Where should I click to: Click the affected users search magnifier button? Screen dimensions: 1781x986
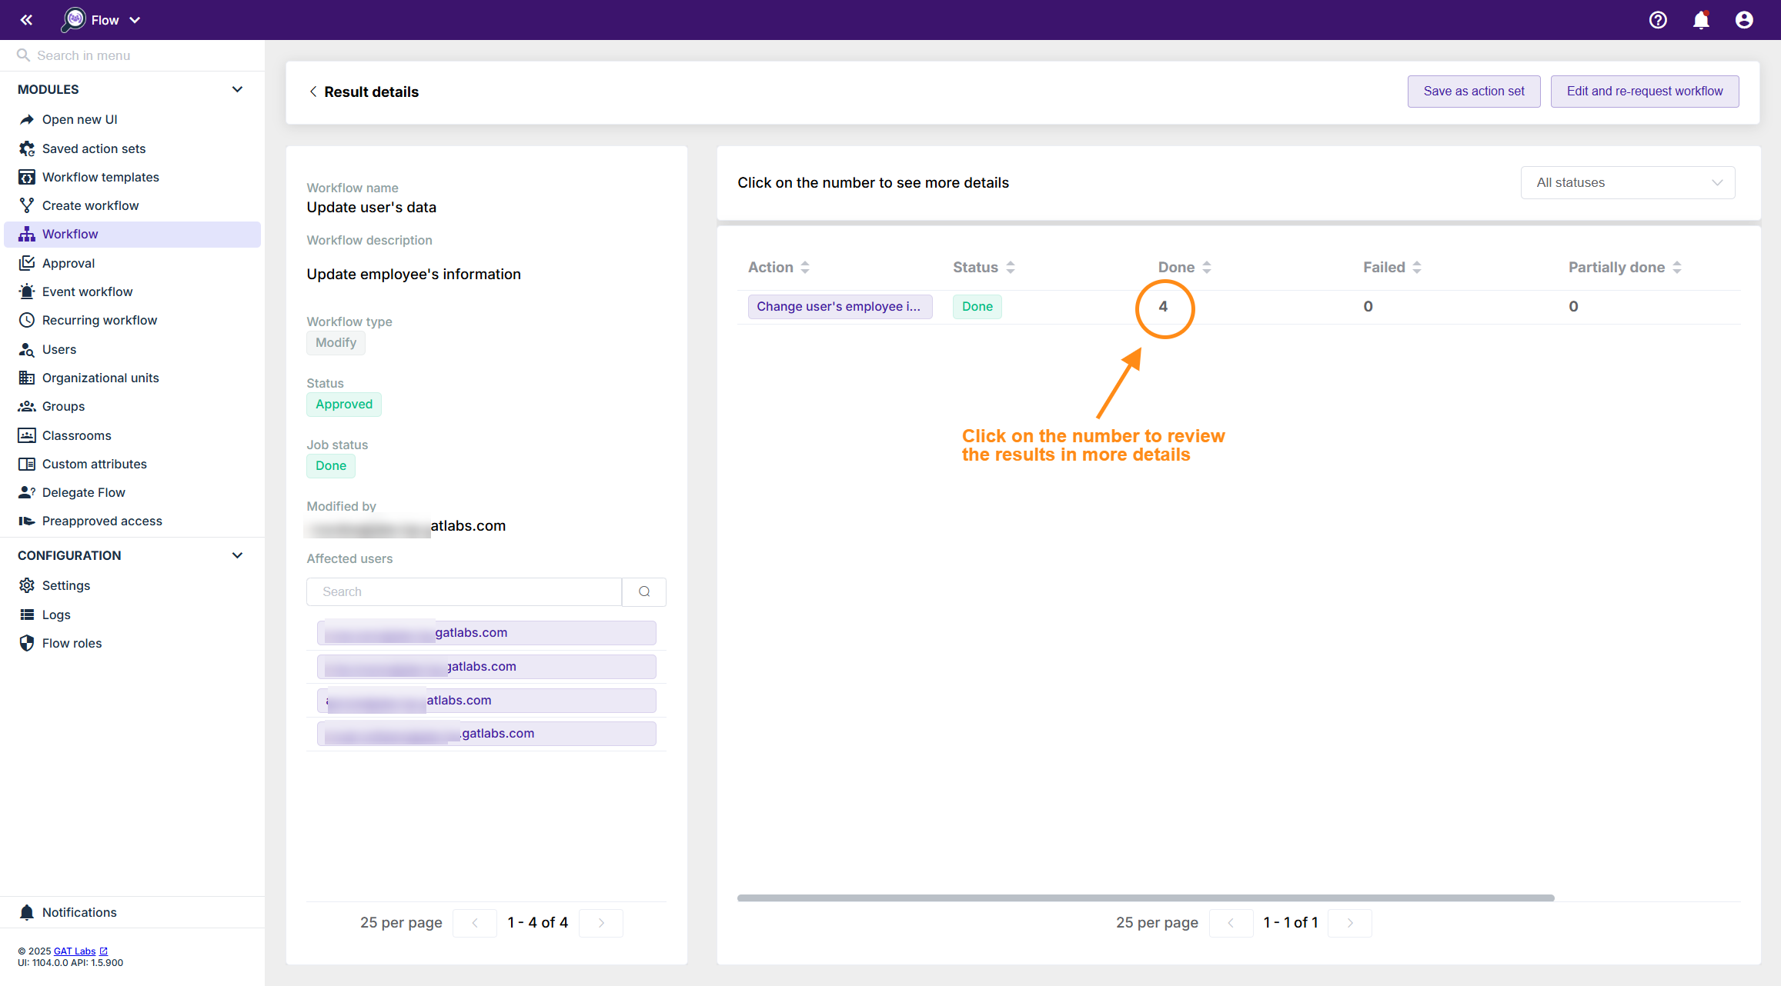644,591
